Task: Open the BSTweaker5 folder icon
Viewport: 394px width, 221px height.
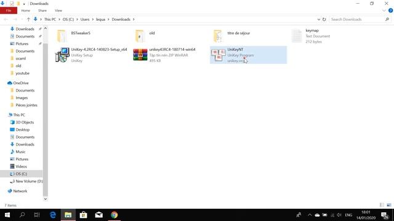Action: [62, 36]
